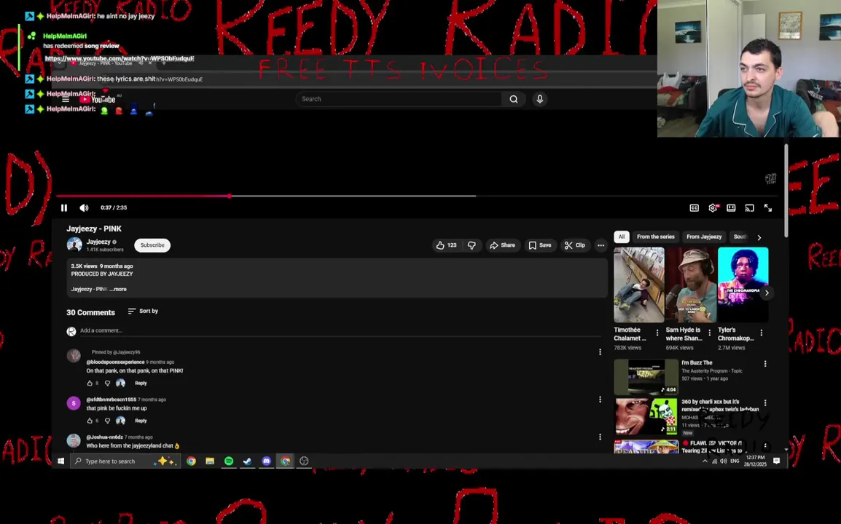Screen dimensions: 841x524
Task: Mute the video volume
Action: (x=85, y=208)
